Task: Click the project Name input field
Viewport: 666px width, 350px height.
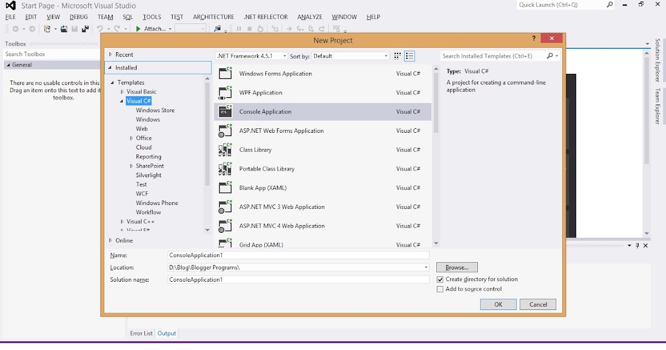Action: tap(299, 255)
